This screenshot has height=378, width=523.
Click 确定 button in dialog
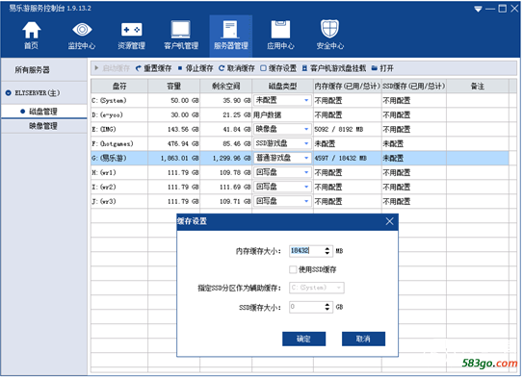point(303,339)
